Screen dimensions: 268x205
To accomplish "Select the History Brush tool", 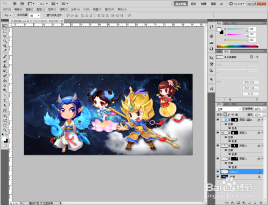I will [5, 71].
